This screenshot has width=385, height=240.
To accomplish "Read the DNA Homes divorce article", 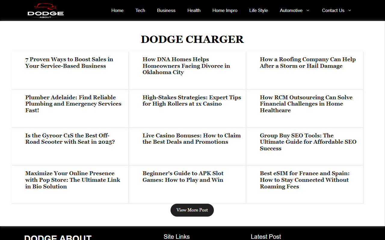I will (x=186, y=66).
